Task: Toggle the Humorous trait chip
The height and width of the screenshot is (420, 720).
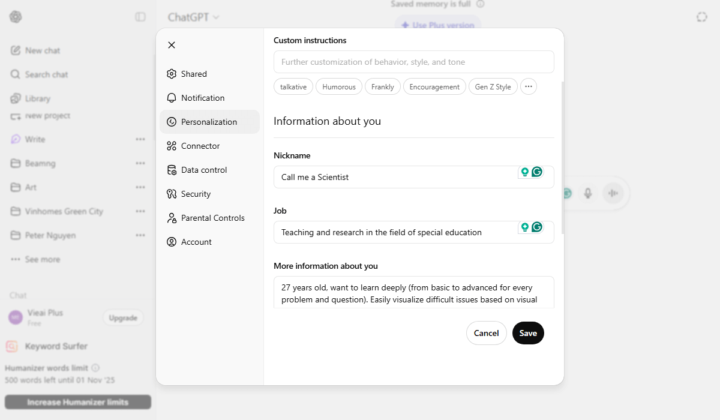Action: tap(338, 86)
